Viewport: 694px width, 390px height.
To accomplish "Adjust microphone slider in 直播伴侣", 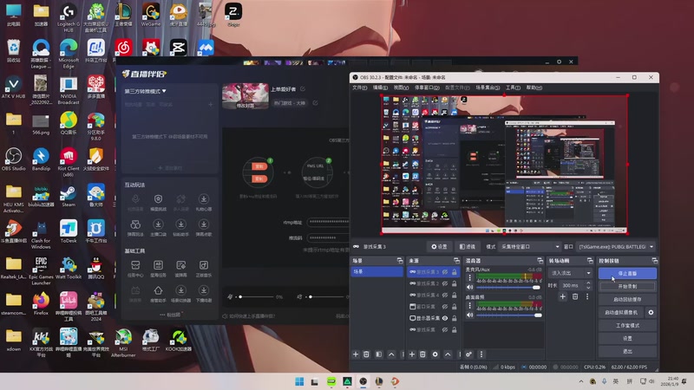I will click(257, 296).
